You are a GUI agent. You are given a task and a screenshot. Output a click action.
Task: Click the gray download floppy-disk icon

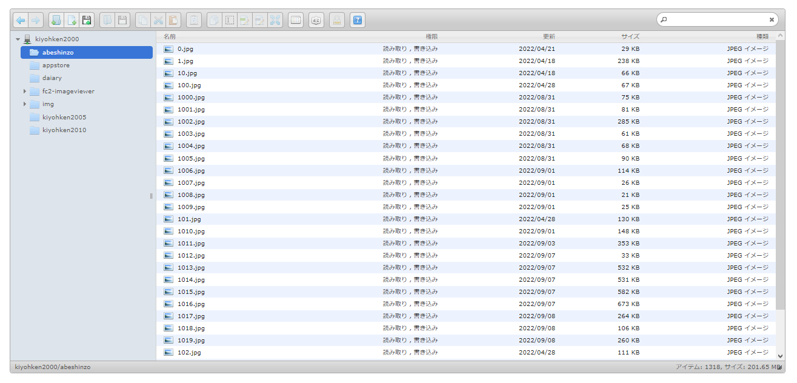[x=122, y=20]
